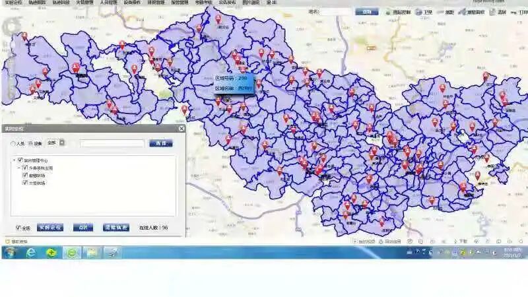The width and height of the screenshot is (528, 297).
Task: Toggle the second-level forestry bureau checkbox
Action: (25, 168)
